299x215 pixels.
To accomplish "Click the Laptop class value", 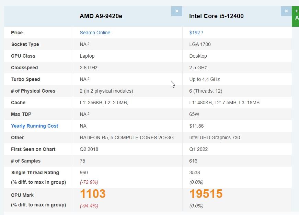I will tap(87, 56).
